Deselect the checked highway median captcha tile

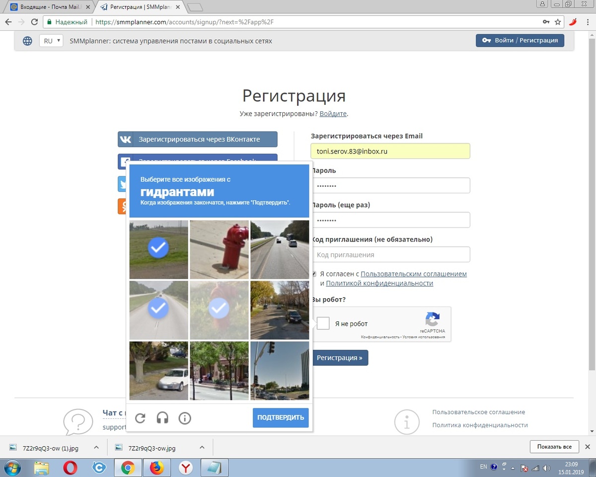pos(159,310)
